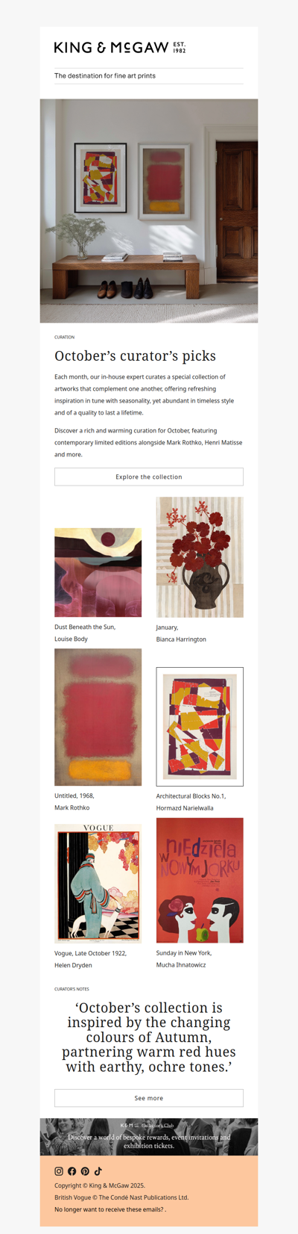
Task: Open the Facebook social icon
Action: click(72, 1171)
